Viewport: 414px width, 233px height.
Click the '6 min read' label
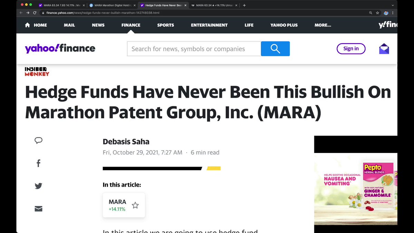click(x=205, y=152)
